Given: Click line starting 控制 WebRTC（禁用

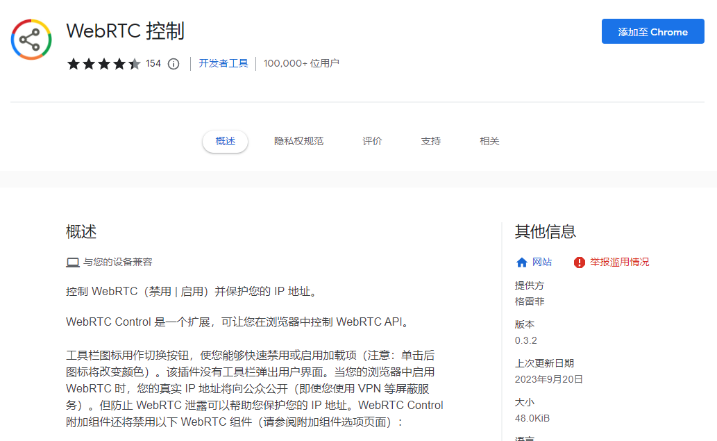Looking at the screenshot, I should tap(192, 292).
